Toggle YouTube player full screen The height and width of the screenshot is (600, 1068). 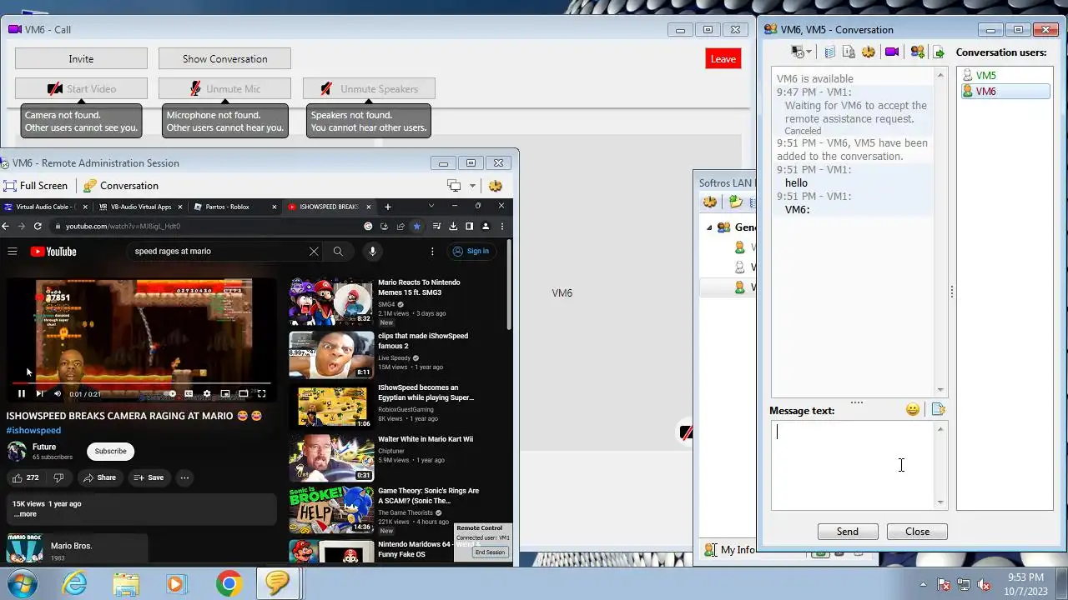point(261,393)
